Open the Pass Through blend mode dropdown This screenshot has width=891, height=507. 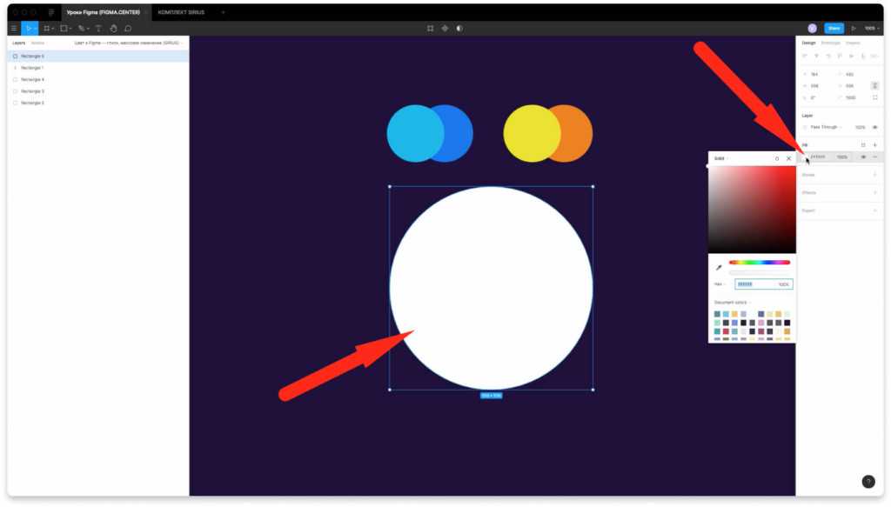tap(827, 127)
